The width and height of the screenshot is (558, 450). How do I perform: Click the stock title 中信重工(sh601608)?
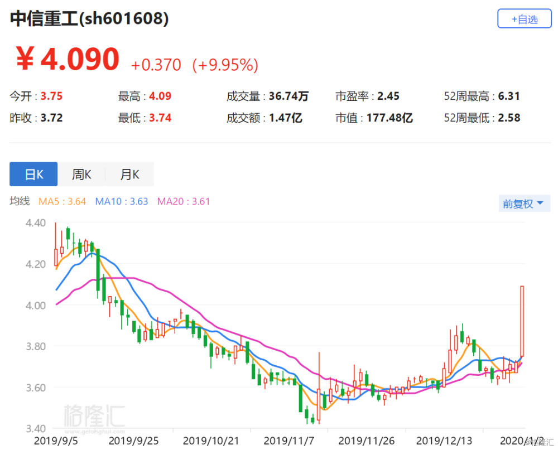point(89,18)
